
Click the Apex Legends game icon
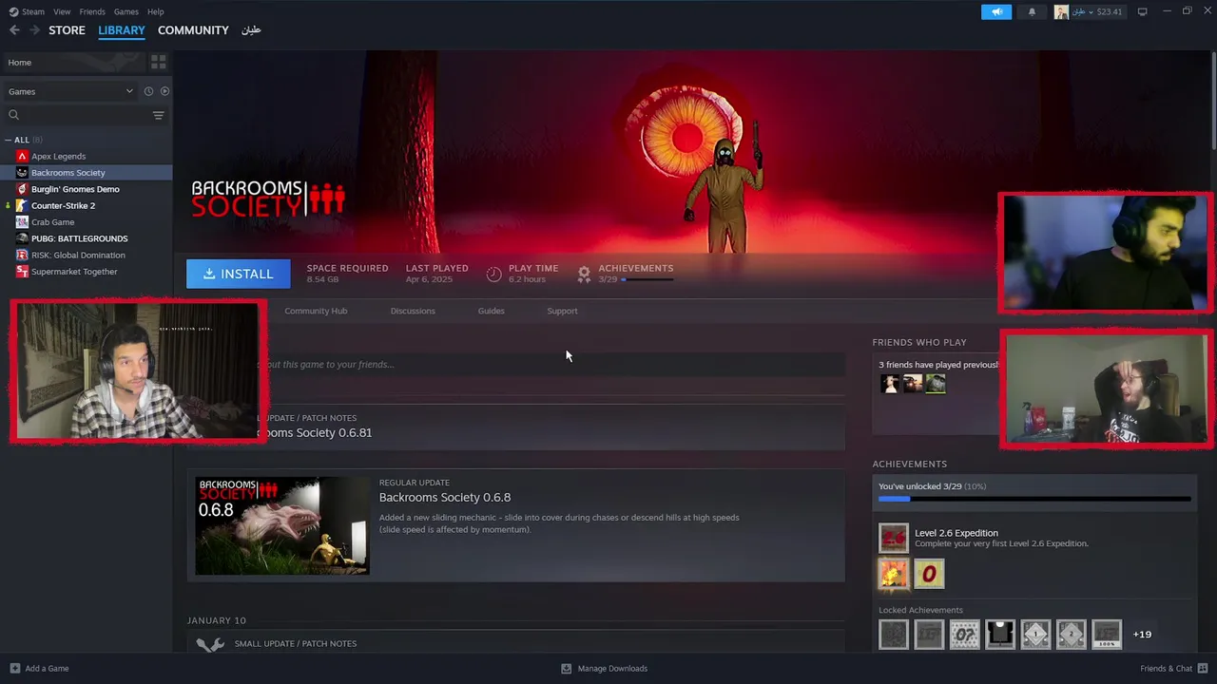22,156
